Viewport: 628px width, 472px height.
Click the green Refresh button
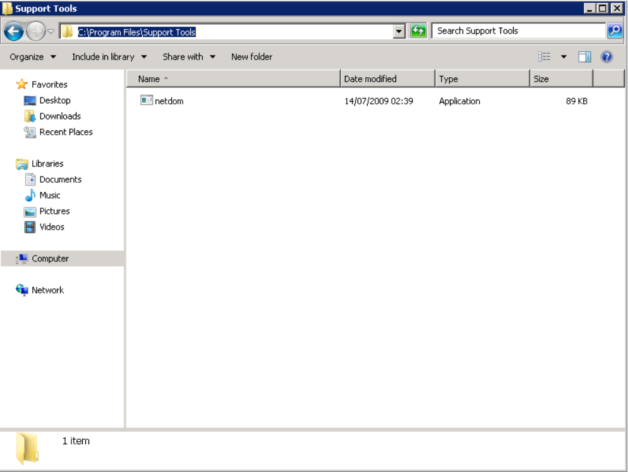(x=418, y=31)
